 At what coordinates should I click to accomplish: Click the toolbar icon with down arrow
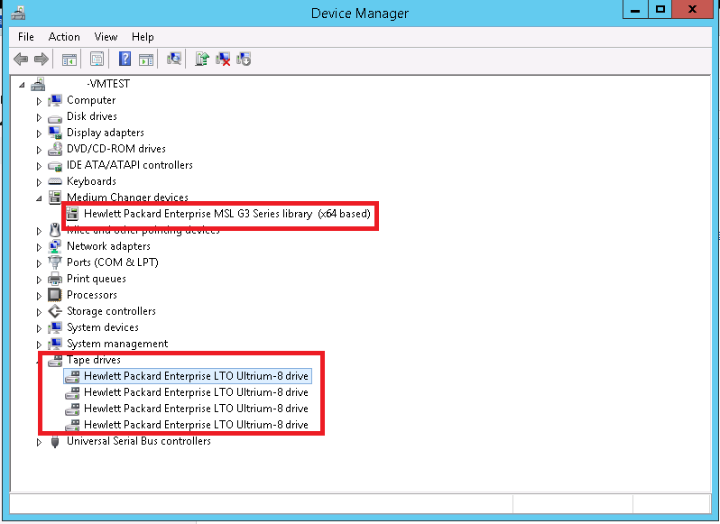[x=244, y=59]
